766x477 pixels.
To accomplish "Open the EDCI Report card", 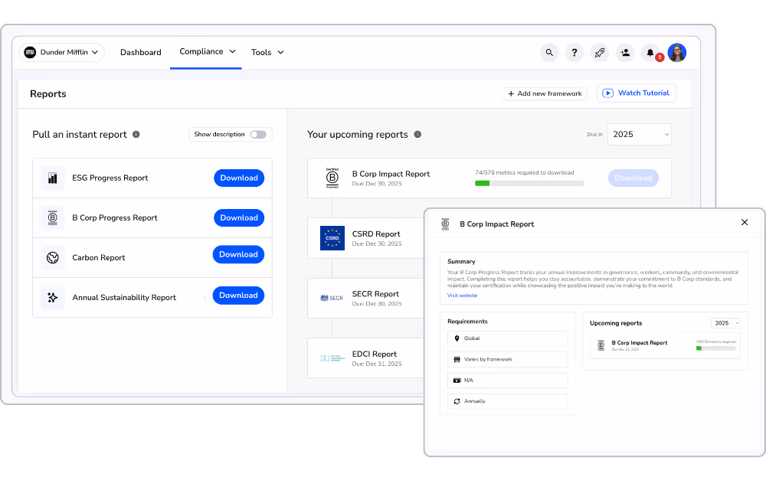I will coord(366,358).
